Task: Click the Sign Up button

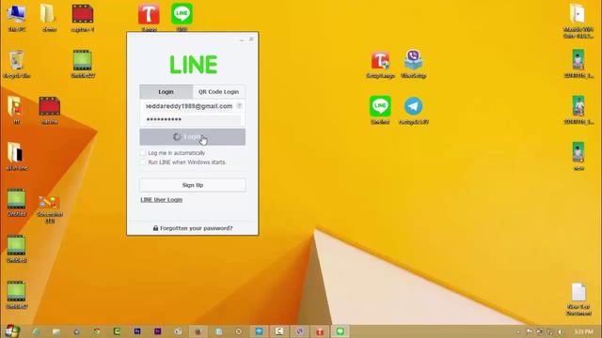Action: coord(192,185)
